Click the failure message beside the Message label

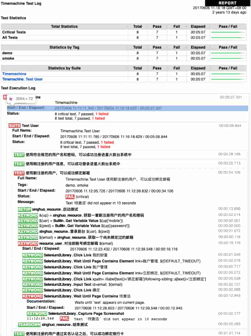click(x=100, y=203)
